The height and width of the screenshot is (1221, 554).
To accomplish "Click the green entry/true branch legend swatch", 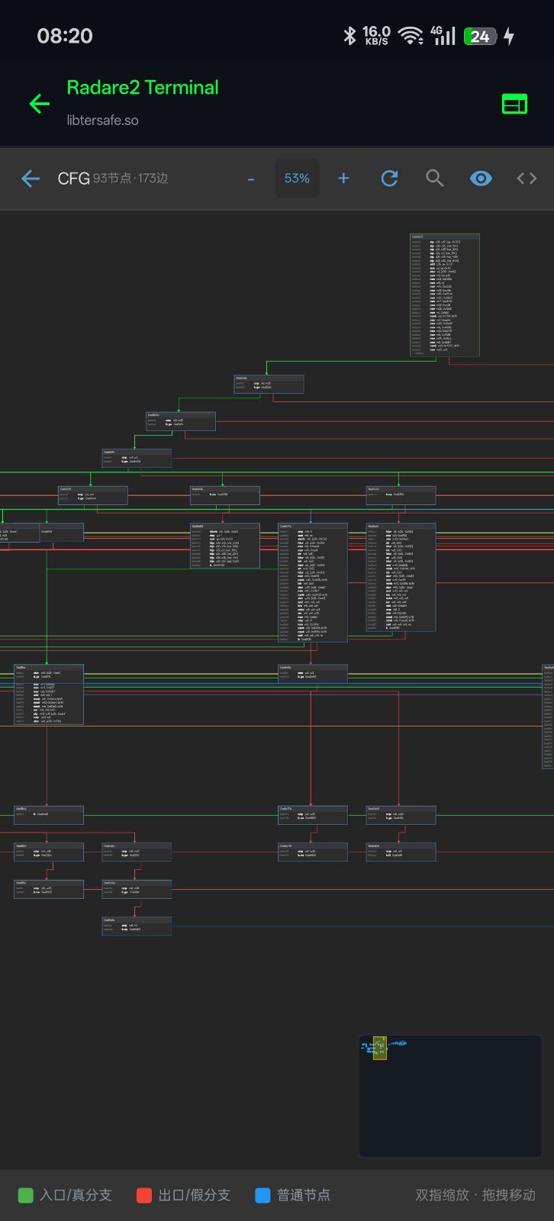I will [x=25, y=1195].
